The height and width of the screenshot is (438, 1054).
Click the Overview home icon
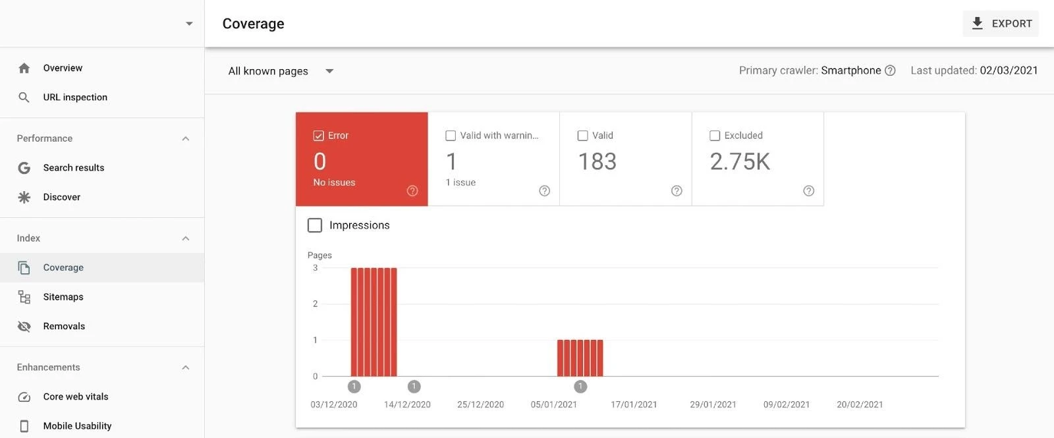point(24,68)
